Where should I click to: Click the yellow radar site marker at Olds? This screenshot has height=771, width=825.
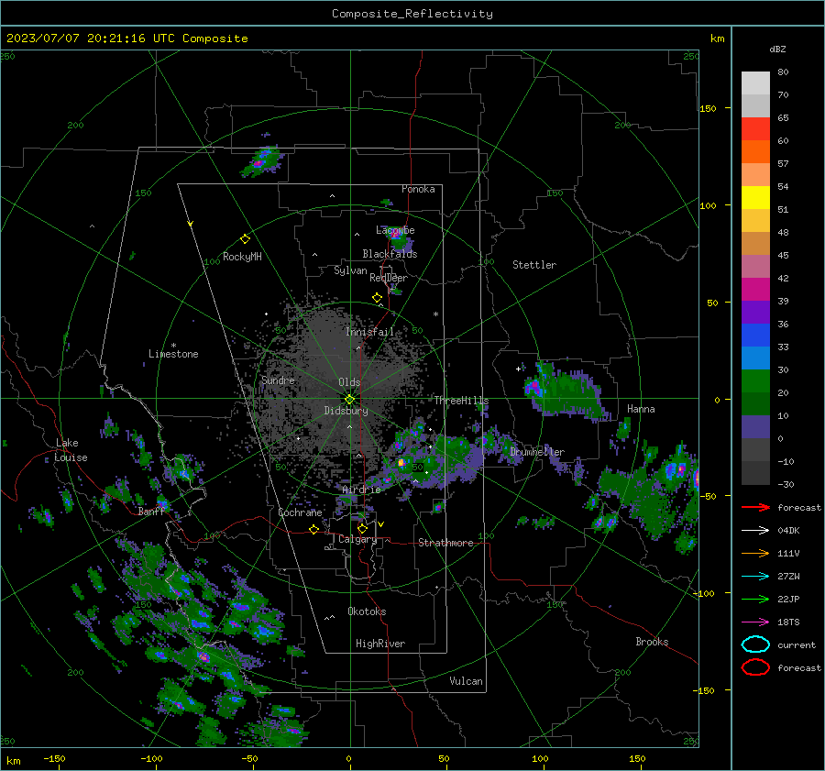[349, 400]
